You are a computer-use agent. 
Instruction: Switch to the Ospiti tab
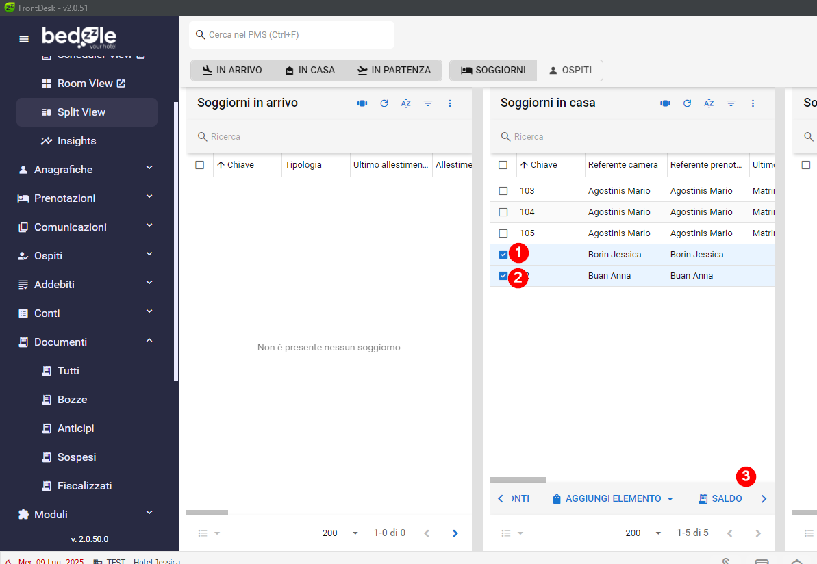(x=569, y=70)
